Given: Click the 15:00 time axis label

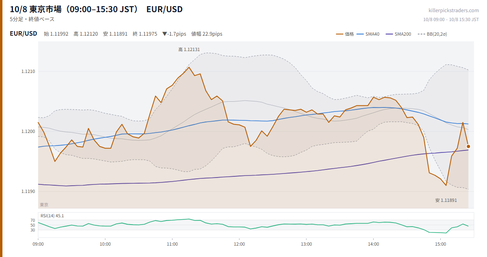Looking at the screenshot, I should (440, 244).
